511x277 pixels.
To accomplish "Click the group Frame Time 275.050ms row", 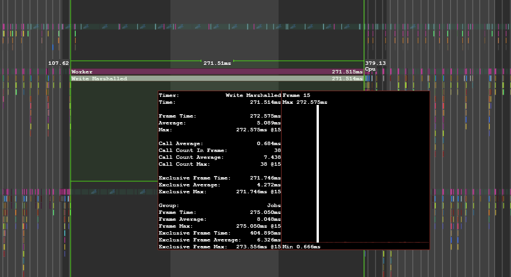I will pyautogui.click(x=220, y=212).
